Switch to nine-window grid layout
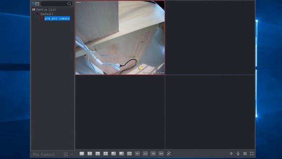282x159 pixels. (129, 154)
